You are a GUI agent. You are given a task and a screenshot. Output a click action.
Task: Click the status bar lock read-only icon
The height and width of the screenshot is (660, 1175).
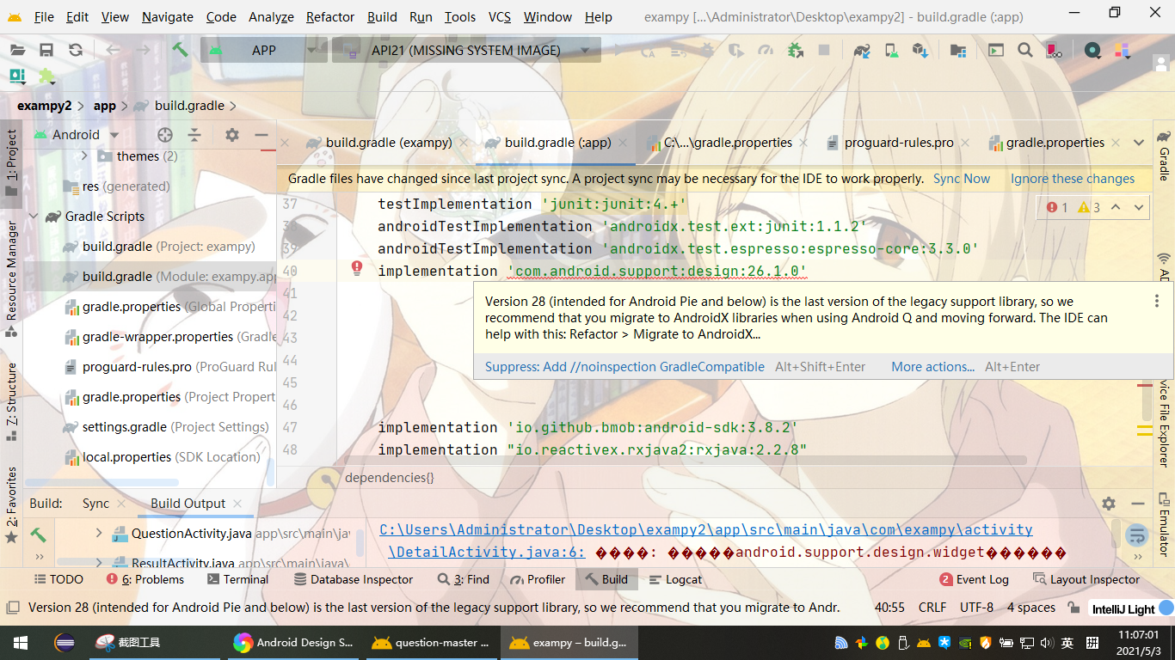tap(1073, 608)
